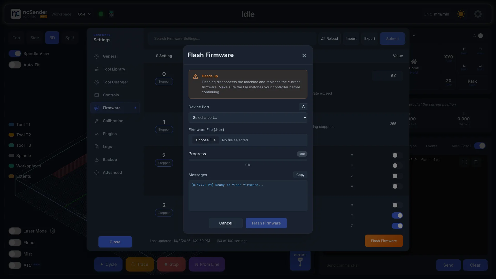Switch to the Top view tab

coord(16,38)
